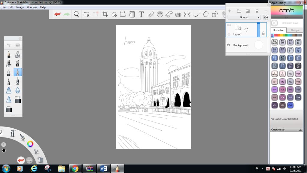Open the File menu
307x173 pixels.
(x=4, y=7)
